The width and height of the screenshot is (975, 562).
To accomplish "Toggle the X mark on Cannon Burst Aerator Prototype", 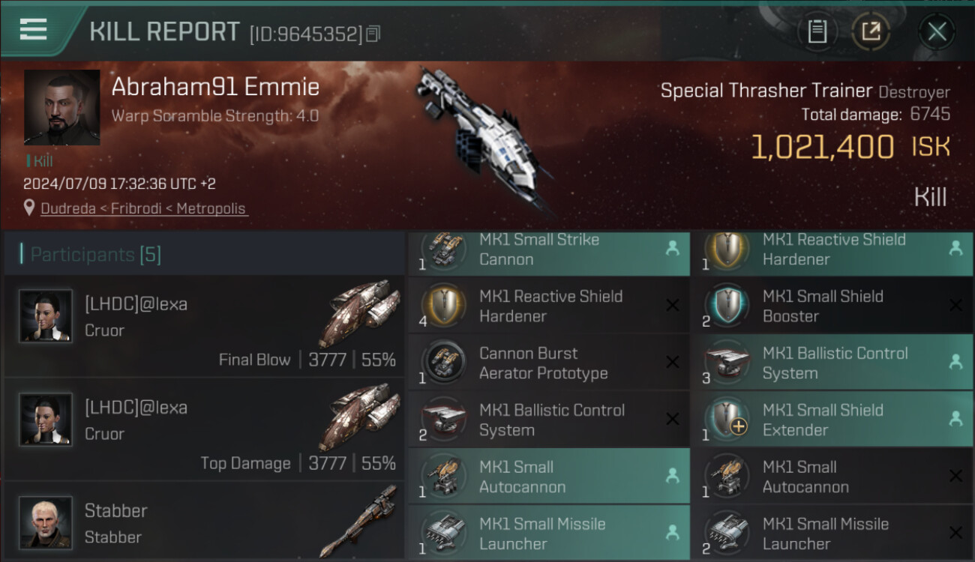I will point(673,363).
